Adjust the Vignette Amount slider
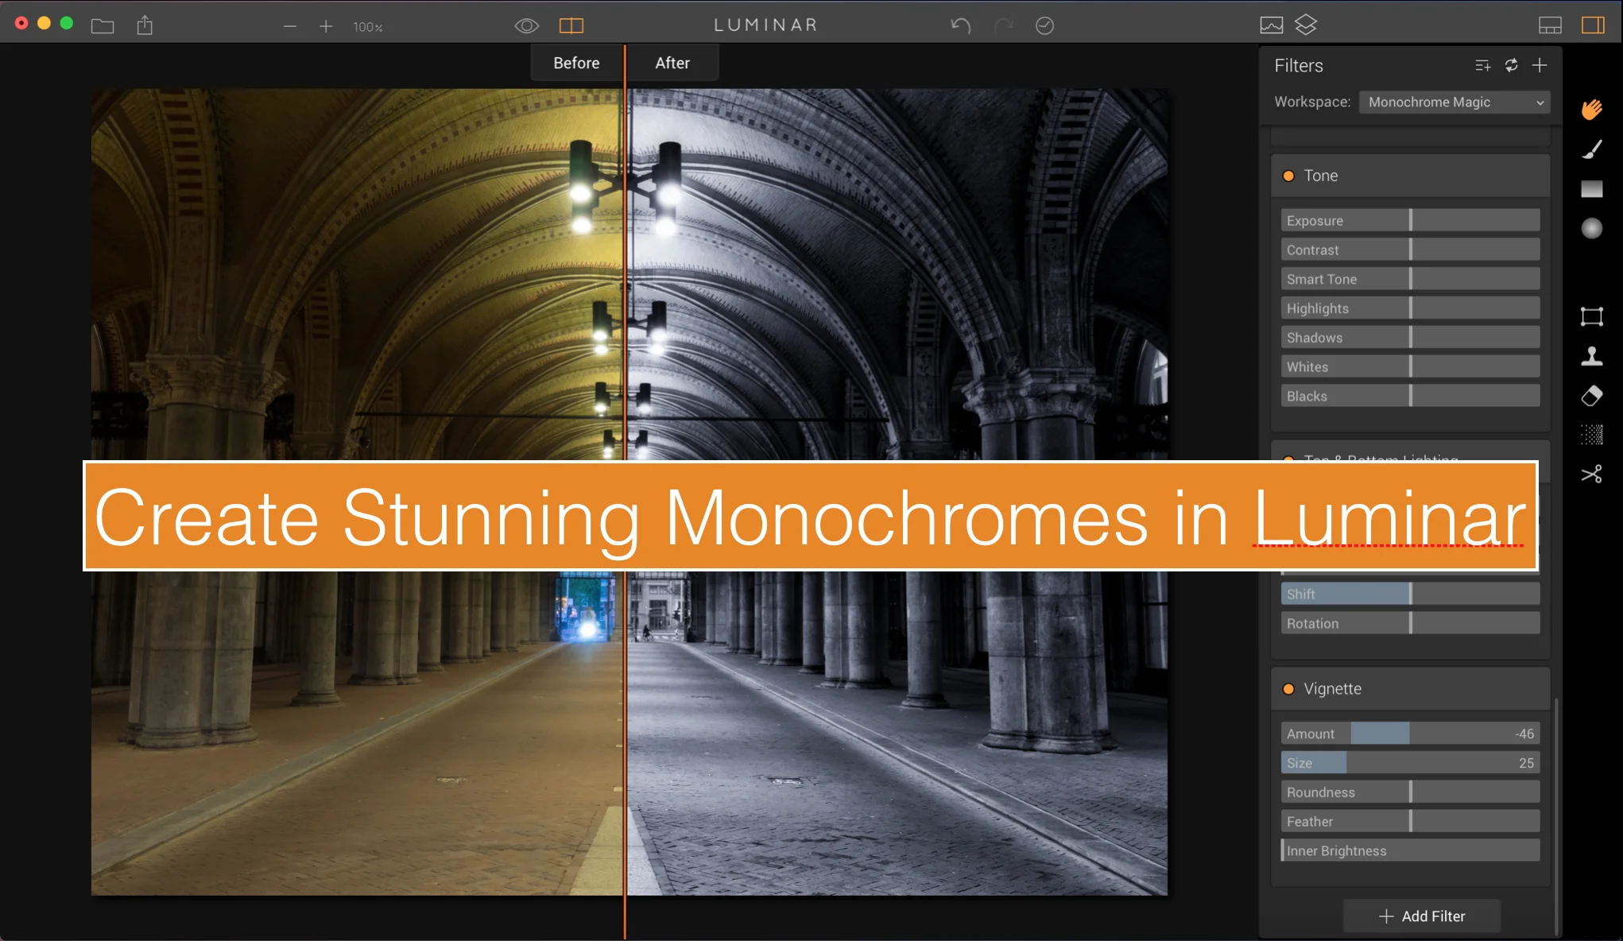 [1410, 734]
